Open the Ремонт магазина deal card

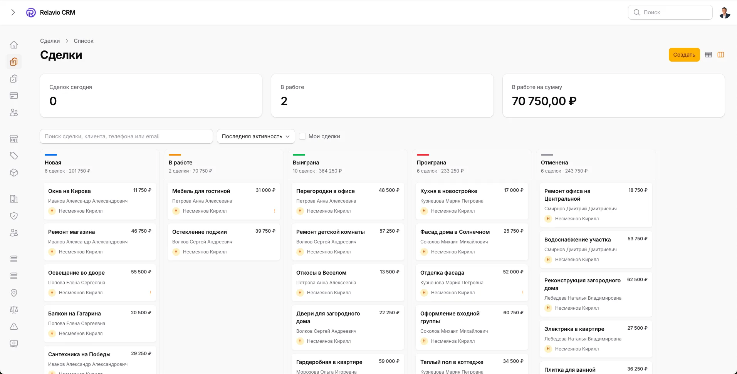[100, 242]
